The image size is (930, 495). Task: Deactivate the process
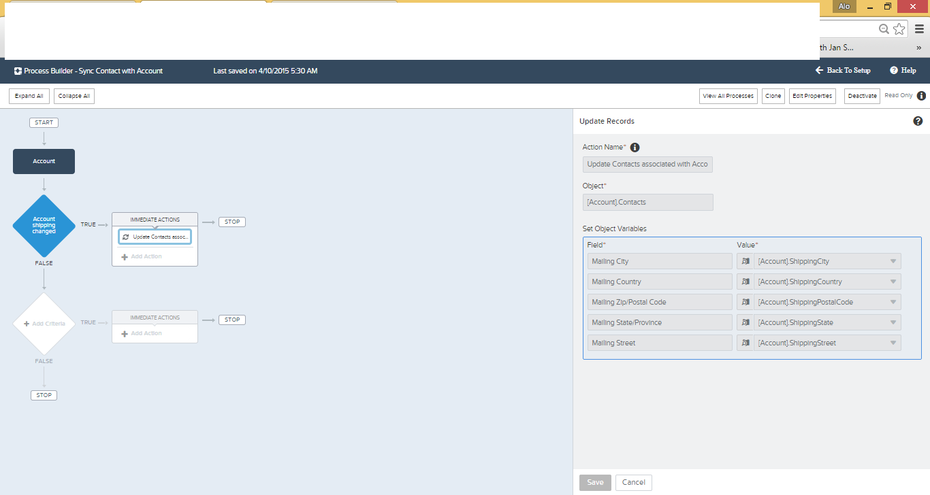pyautogui.click(x=862, y=96)
